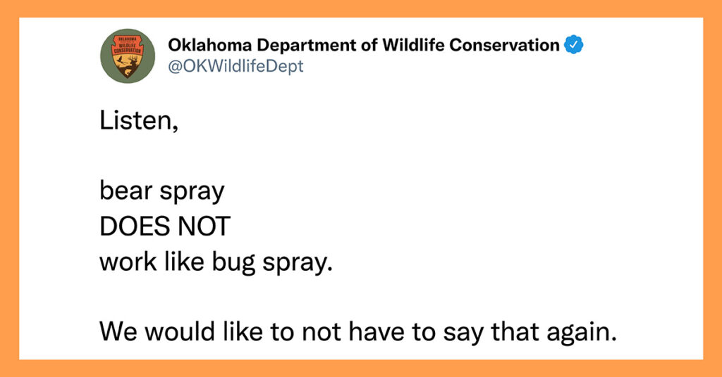
Task: Click the blue verified checkmark badge
Action: tap(574, 45)
